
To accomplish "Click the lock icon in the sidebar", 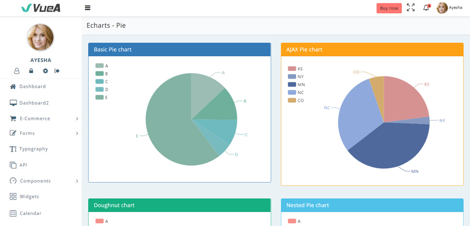I will [31, 71].
